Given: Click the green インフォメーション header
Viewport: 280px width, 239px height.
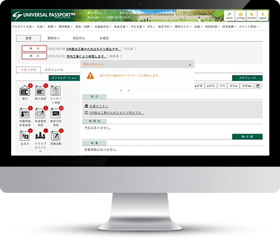Looking at the screenshot, I should pos(64,78).
